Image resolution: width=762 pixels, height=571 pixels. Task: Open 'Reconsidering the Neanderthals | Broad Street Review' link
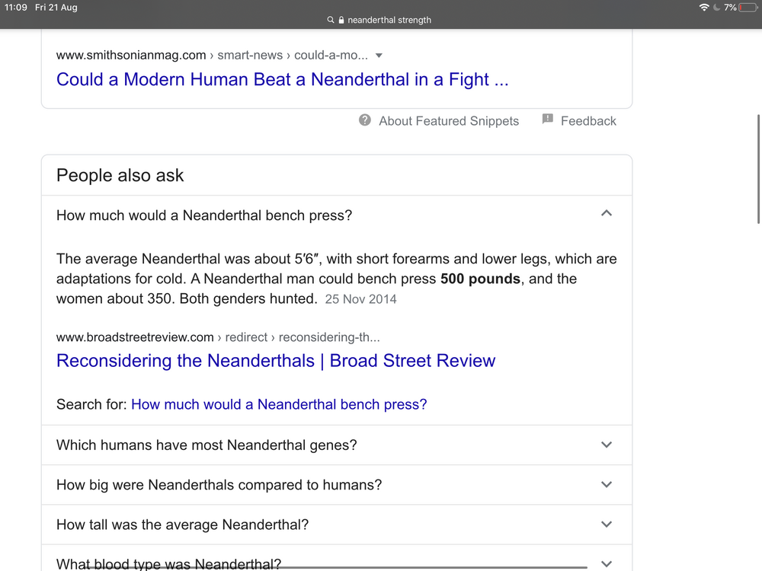276,361
